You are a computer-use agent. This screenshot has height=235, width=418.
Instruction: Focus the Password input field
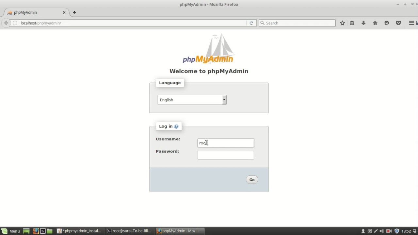226,155
